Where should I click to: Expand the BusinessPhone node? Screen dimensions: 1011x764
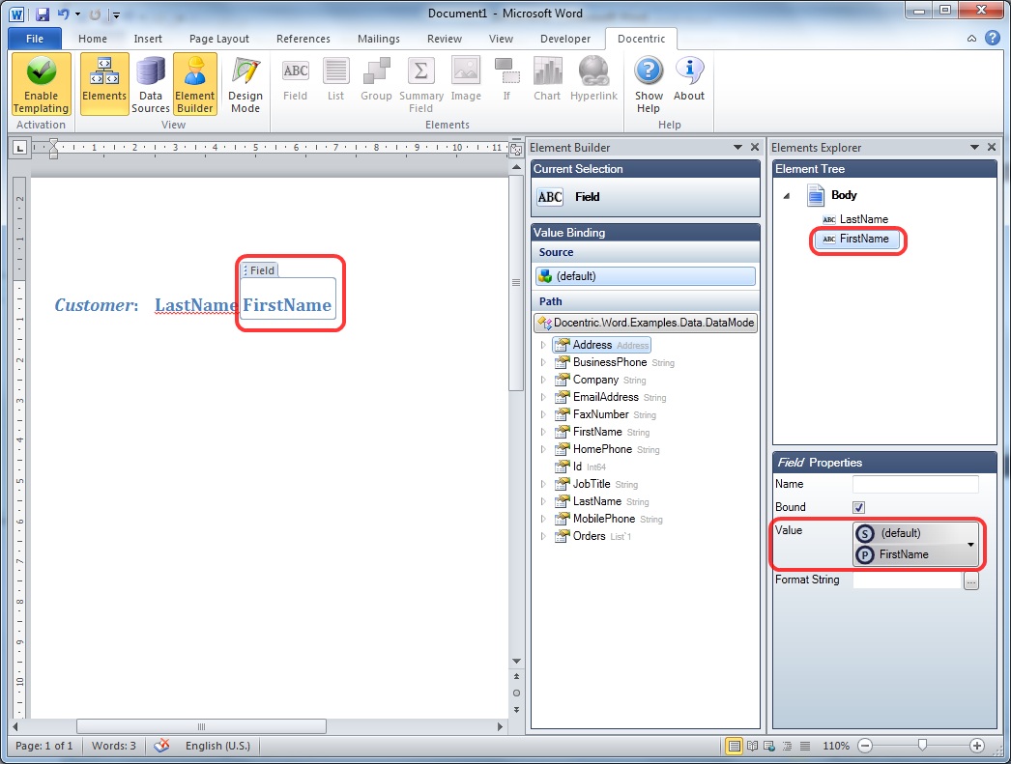(x=543, y=362)
